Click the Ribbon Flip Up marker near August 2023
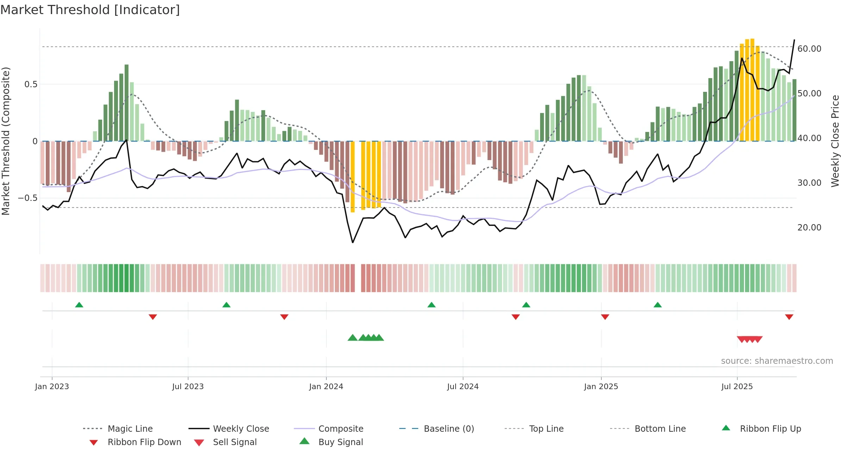The height and width of the screenshot is (475, 845). point(226,305)
